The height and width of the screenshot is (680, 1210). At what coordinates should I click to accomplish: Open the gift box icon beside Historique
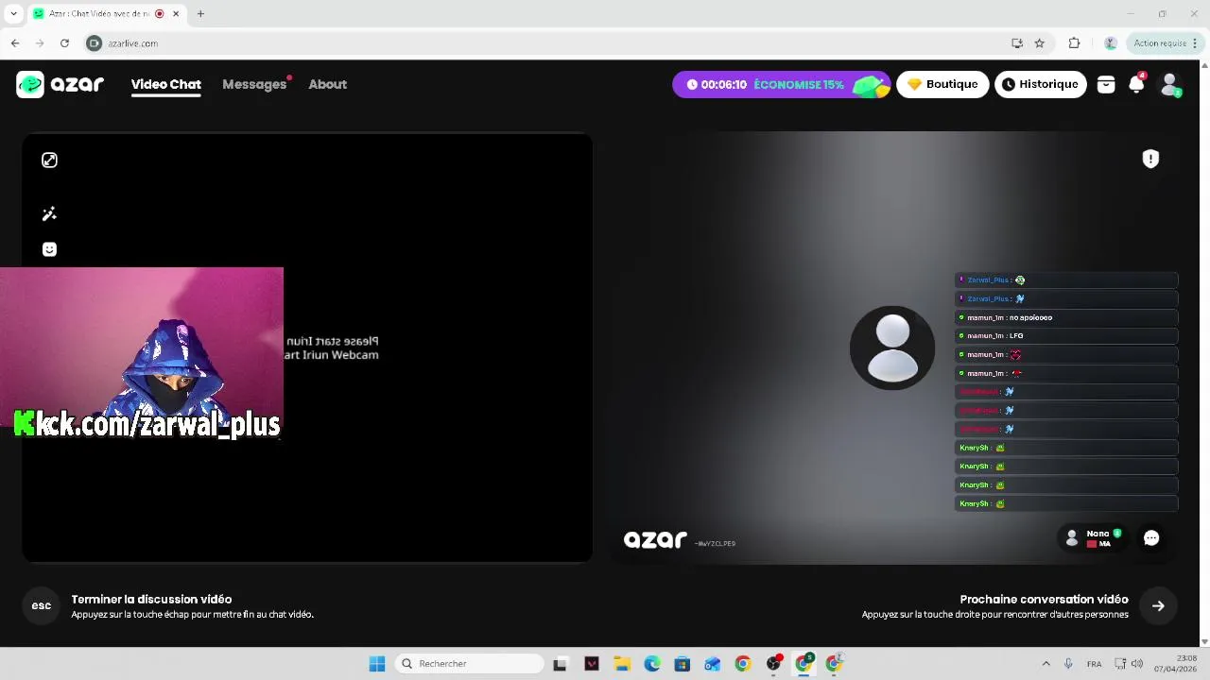point(1106,84)
